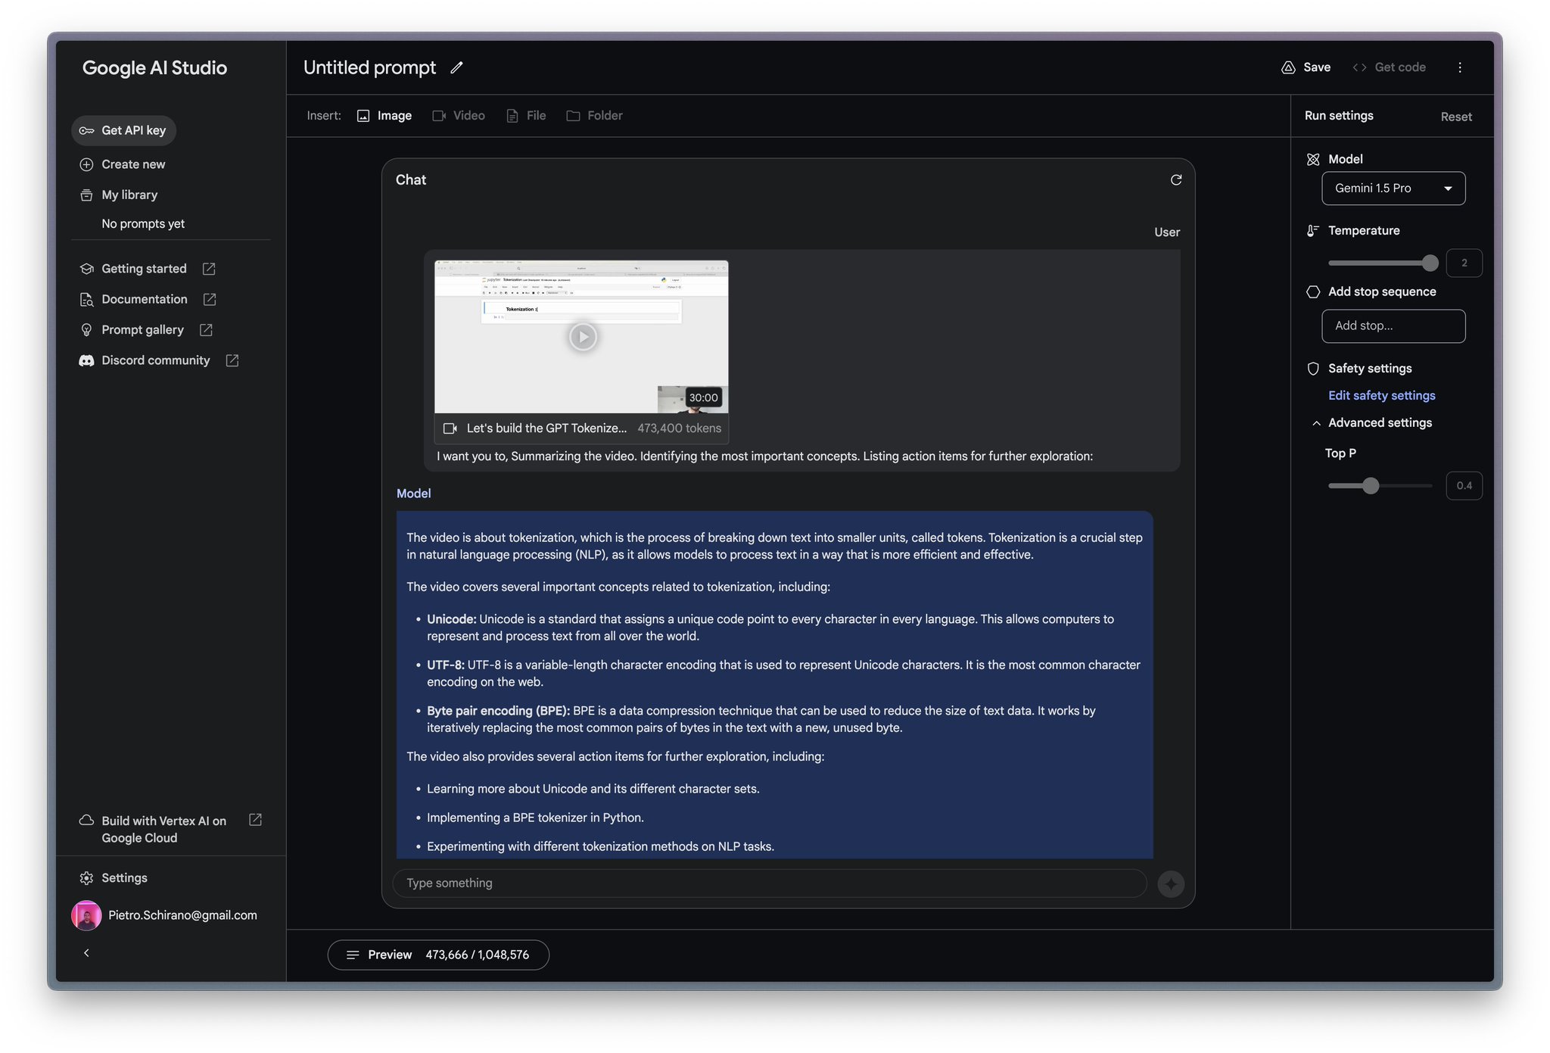Screen dimensions: 1550x1053
Task: Click the stop sequence hexagon icon
Action: click(x=1313, y=291)
